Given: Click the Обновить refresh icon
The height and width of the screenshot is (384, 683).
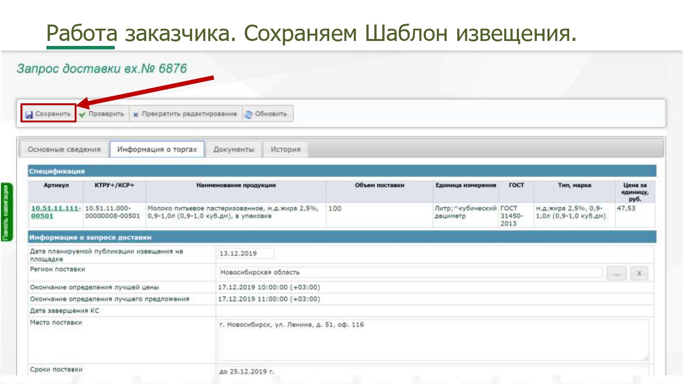Looking at the screenshot, I should (x=248, y=114).
